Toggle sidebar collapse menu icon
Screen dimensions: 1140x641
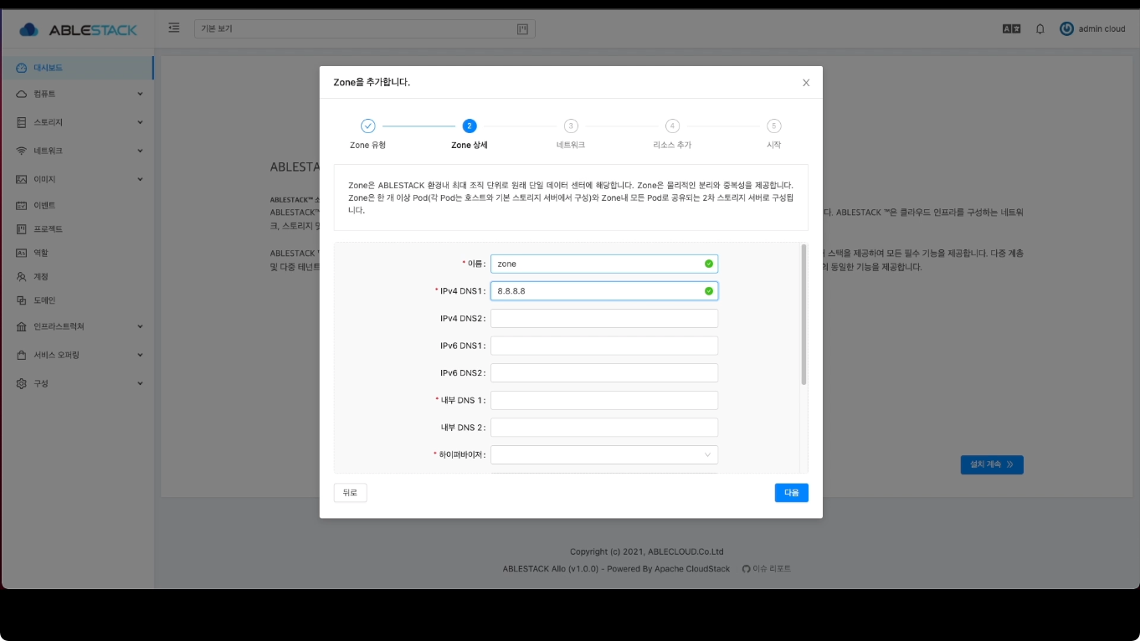pos(174,28)
